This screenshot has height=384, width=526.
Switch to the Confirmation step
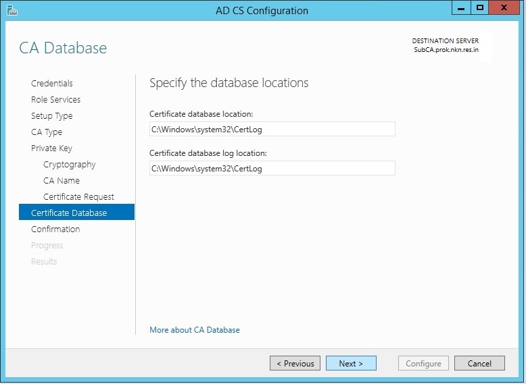click(55, 229)
